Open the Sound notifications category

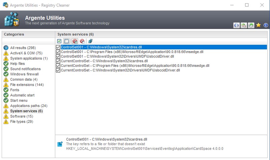[25, 69]
